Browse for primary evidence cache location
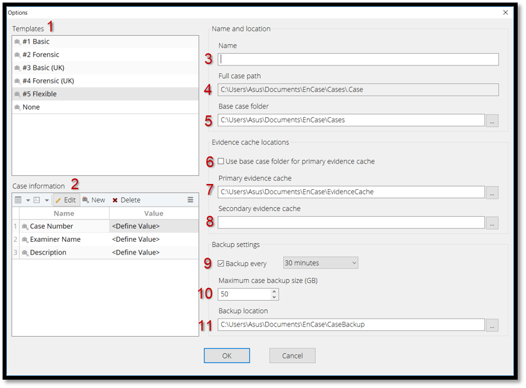Screen dimensions: 526x388 [x=492, y=192]
